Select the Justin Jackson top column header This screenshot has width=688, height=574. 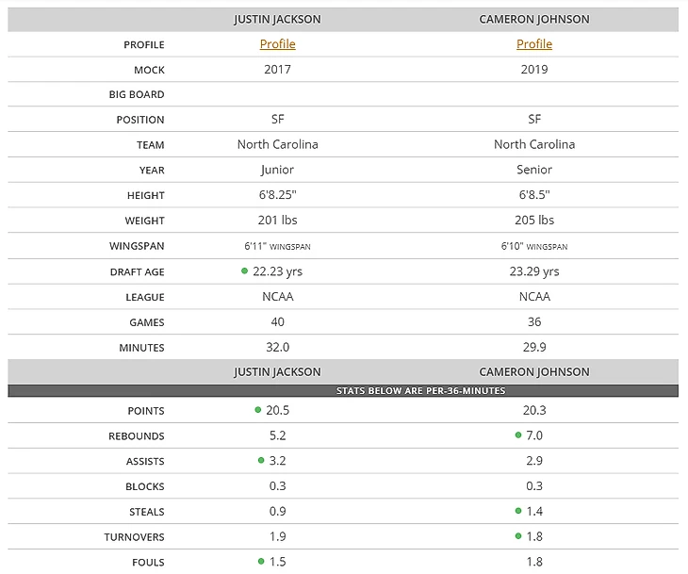point(277,20)
